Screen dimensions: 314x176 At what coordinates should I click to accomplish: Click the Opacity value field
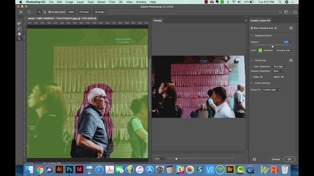pyautogui.click(x=287, y=42)
